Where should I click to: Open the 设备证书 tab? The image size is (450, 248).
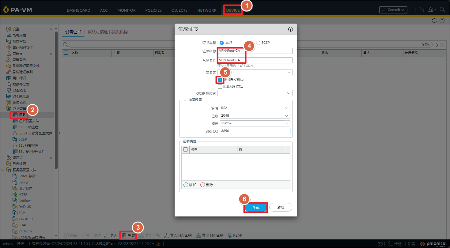73,32
